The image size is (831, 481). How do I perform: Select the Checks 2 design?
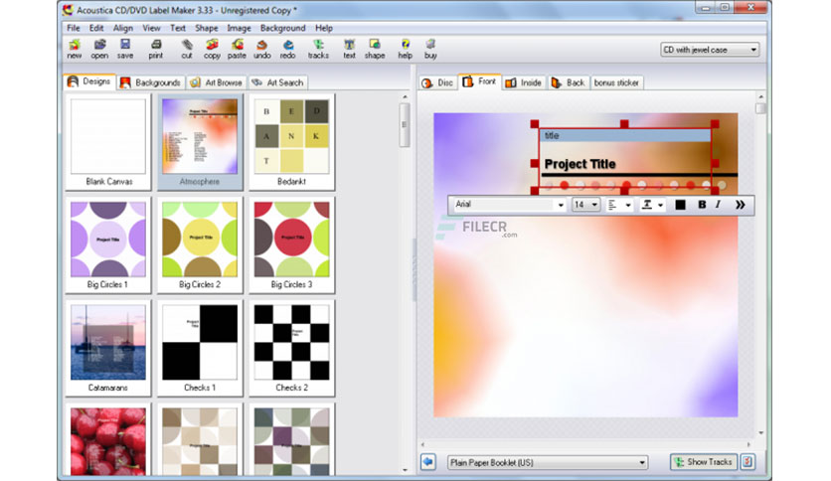click(291, 348)
